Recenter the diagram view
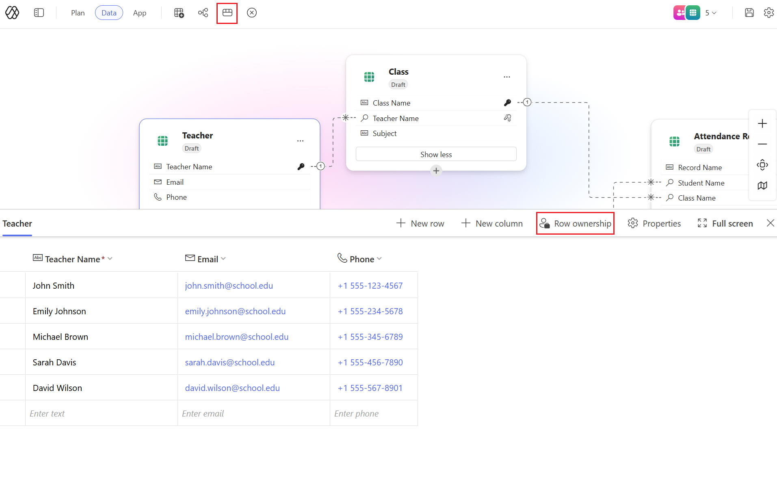Screen dimensions: 777x488 coord(762,165)
